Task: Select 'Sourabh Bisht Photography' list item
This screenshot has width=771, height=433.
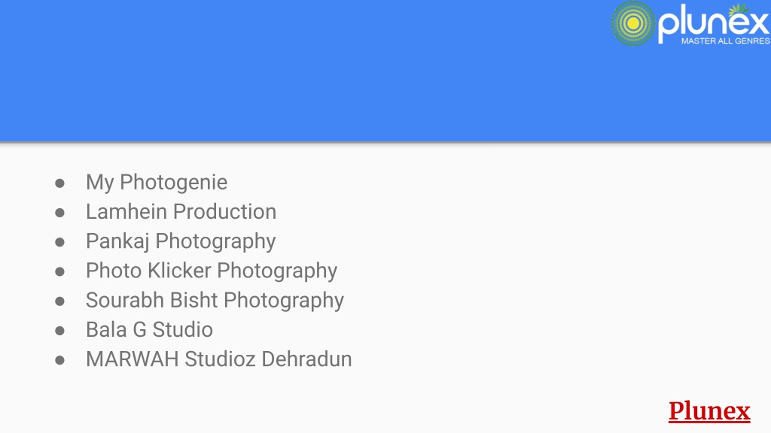Action: click(x=215, y=301)
